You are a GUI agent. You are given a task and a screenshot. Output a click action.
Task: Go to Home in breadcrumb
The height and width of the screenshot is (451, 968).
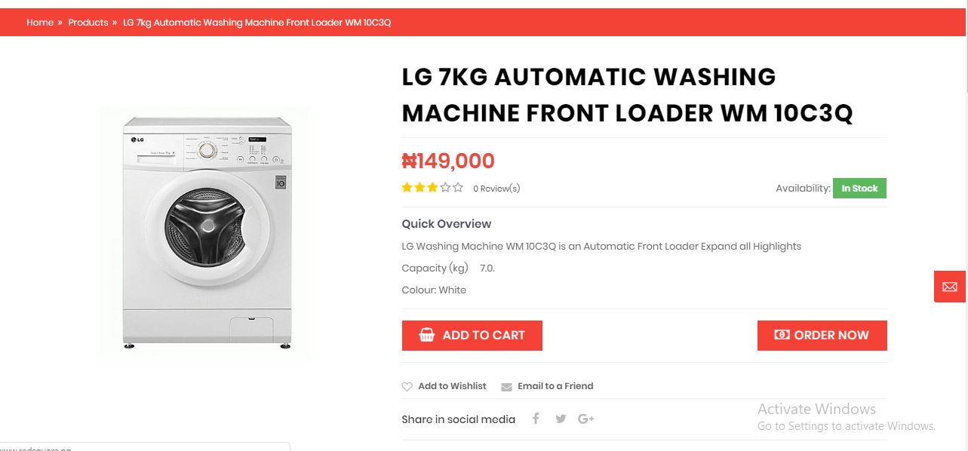(x=40, y=23)
